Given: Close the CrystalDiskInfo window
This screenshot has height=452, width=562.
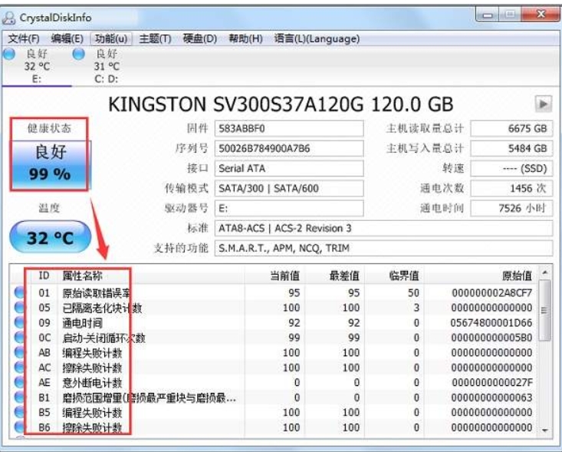Looking at the screenshot, I should pyautogui.click(x=541, y=15).
